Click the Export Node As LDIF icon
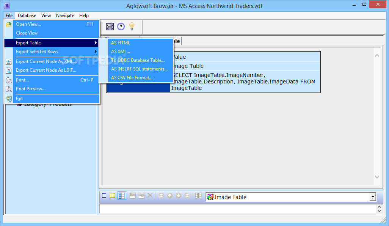This screenshot has height=226, width=389. pos(9,71)
